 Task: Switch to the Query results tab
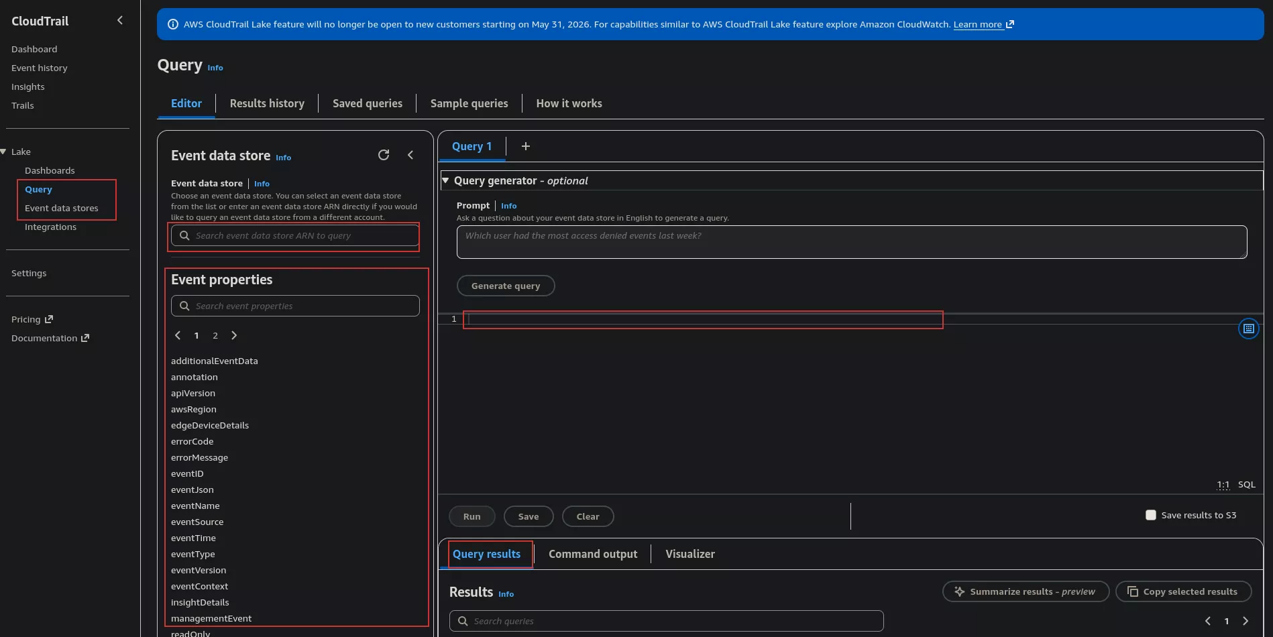486,554
